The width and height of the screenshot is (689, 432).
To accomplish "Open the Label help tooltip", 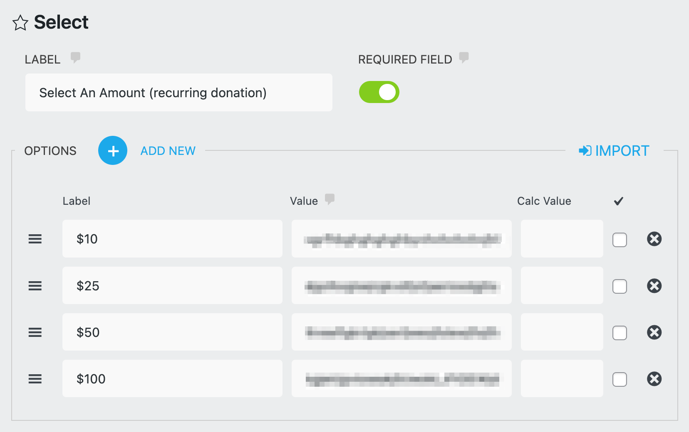I will click(75, 58).
